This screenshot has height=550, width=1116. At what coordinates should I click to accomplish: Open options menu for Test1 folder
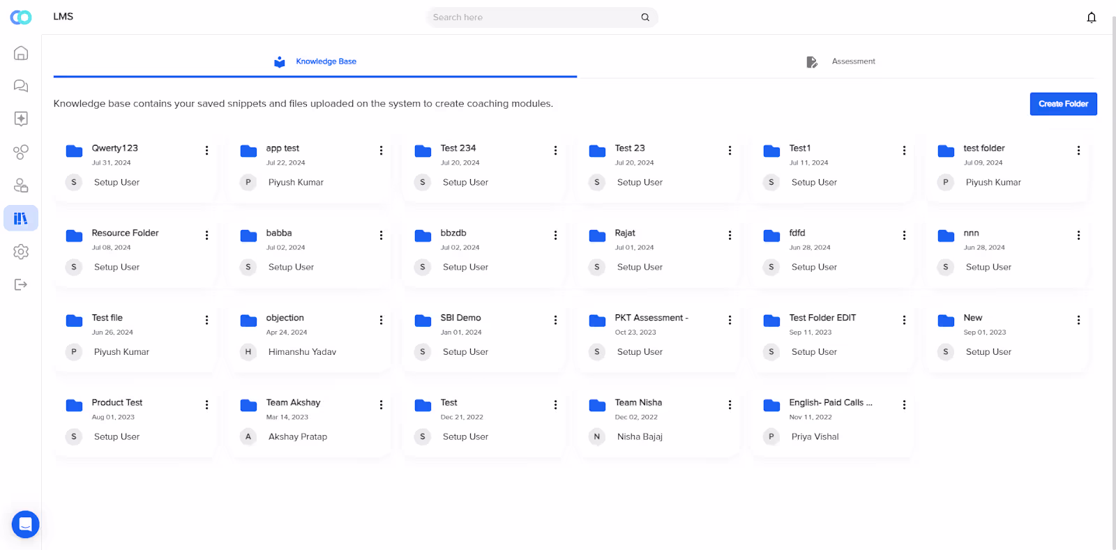coord(904,151)
